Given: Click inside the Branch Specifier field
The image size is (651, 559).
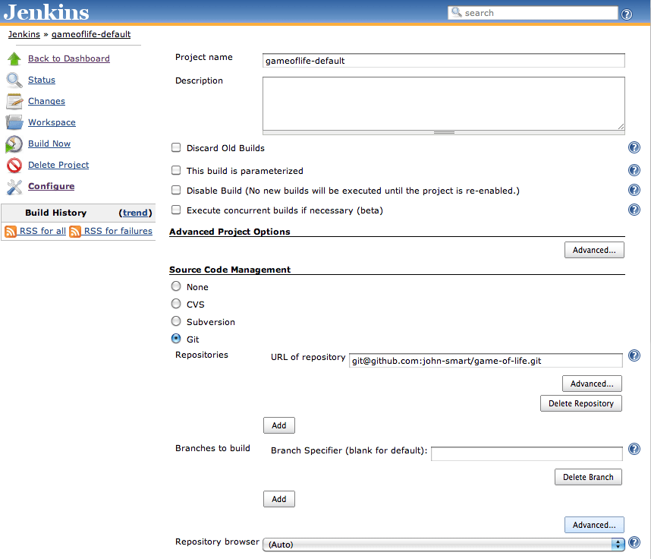Looking at the screenshot, I should click(x=527, y=453).
